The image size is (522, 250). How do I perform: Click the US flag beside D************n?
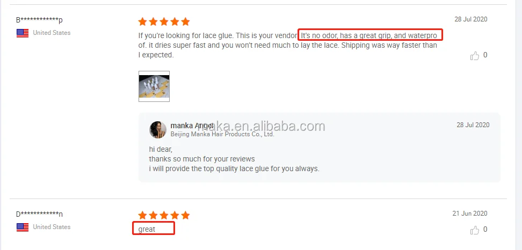pos(23,227)
